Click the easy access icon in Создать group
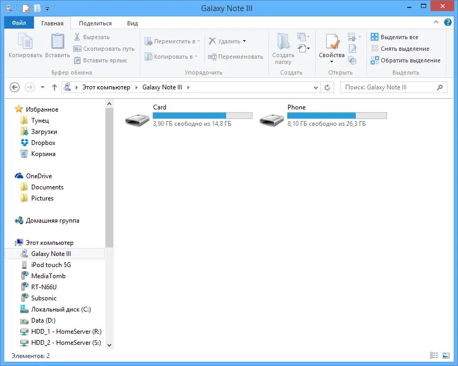 pos(303,49)
